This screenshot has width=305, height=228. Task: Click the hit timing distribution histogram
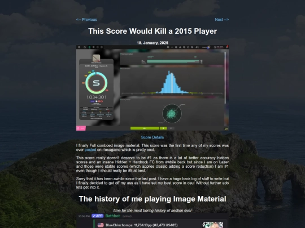[172, 82]
